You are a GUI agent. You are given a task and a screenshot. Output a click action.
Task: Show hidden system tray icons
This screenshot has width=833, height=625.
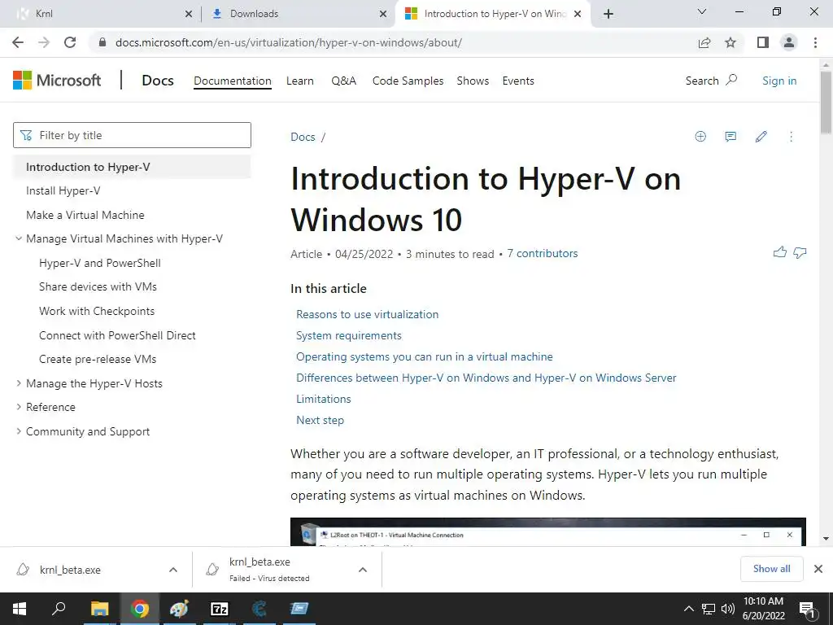pyautogui.click(x=688, y=609)
